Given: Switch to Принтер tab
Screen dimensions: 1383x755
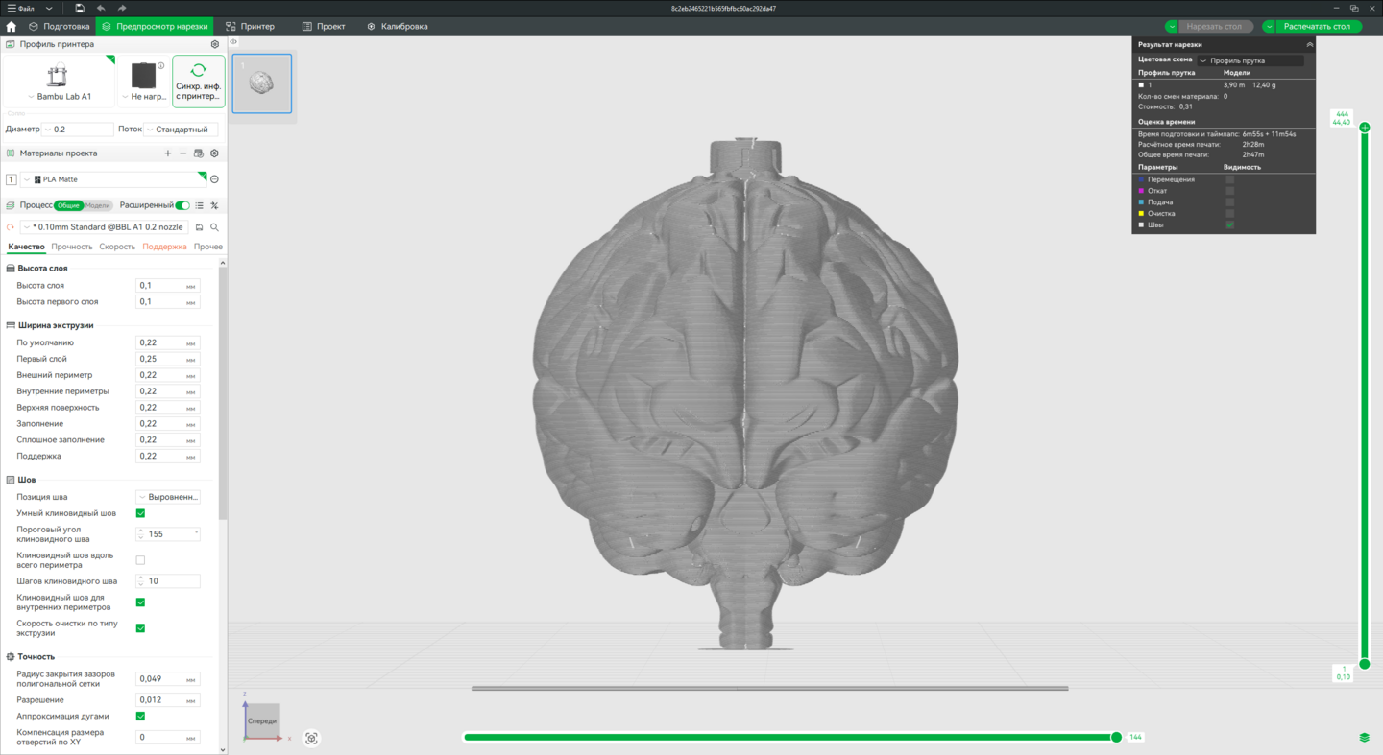Looking at the screenshot, I should click(x=251, y=27).
